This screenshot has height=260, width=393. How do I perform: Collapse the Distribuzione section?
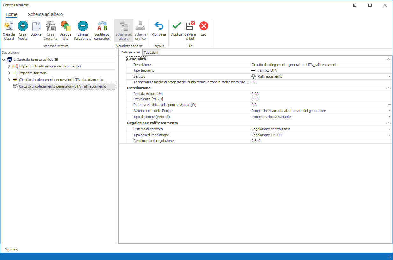(388, 88)
